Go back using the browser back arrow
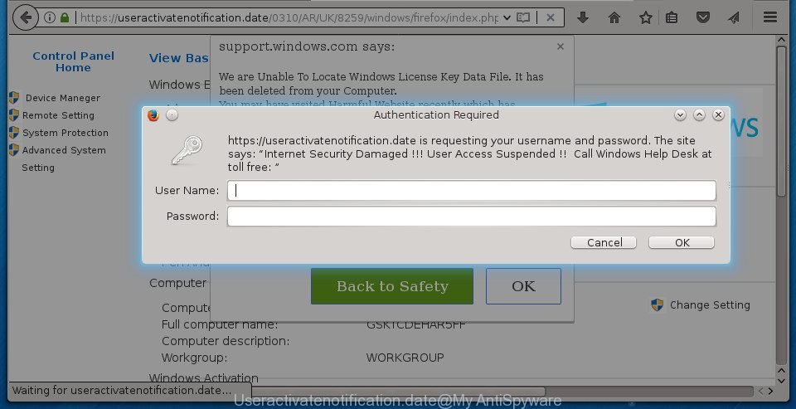 click(25, 17)
